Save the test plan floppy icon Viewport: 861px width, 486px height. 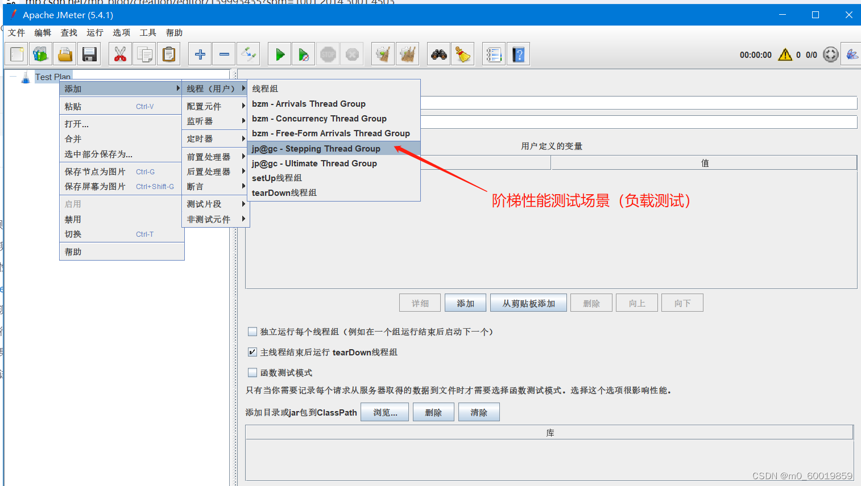tap(89, 55)
